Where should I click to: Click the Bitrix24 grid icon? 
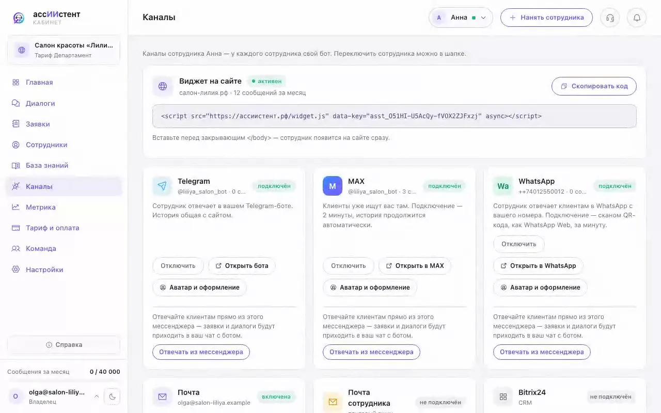(x=503, y=396)
